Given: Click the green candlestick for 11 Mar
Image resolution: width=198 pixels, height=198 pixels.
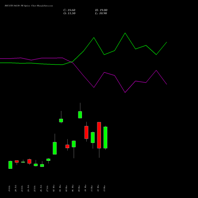Looking at the screenshot, I should pos(93,137).
